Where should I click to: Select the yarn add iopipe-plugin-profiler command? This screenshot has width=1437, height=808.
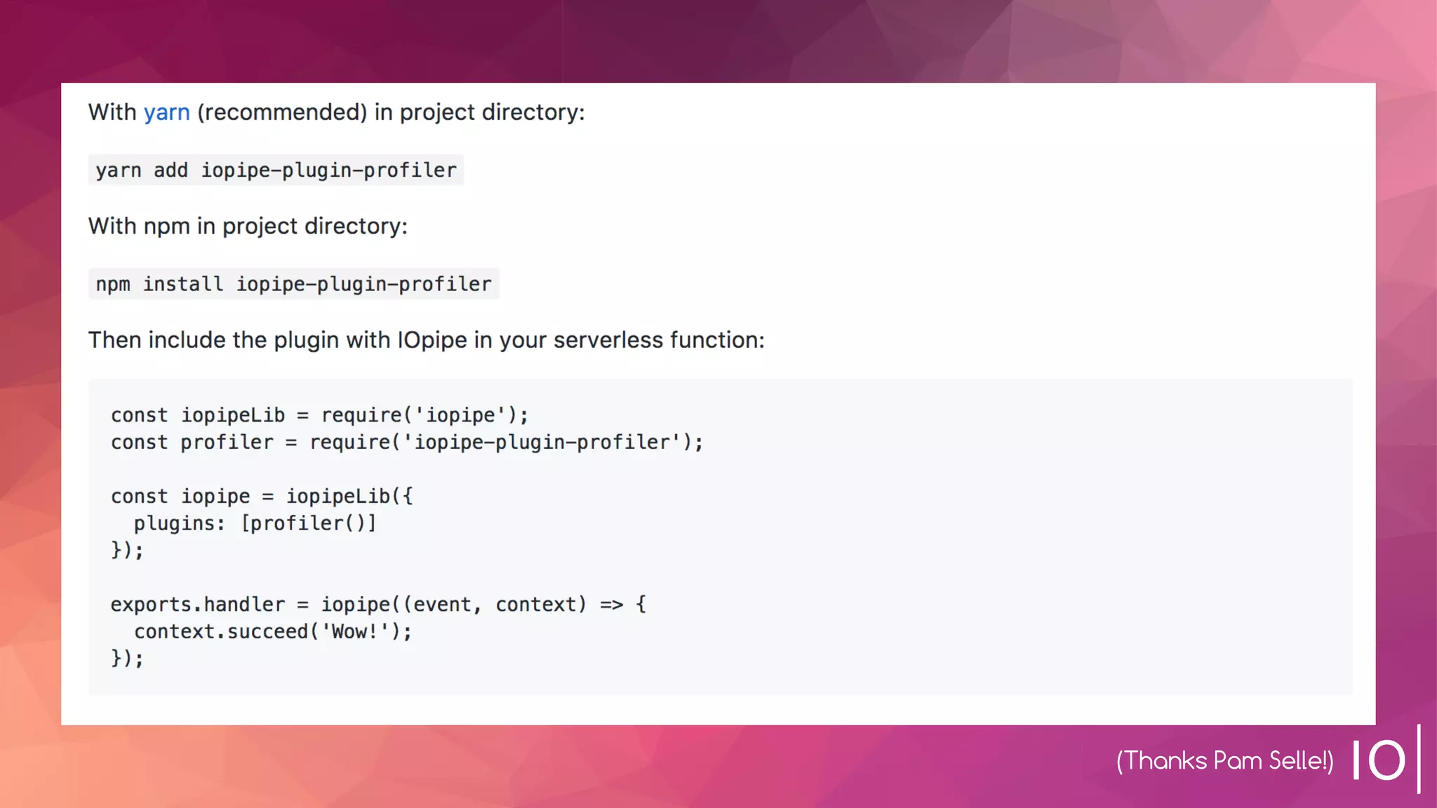(x=276, y=170)
